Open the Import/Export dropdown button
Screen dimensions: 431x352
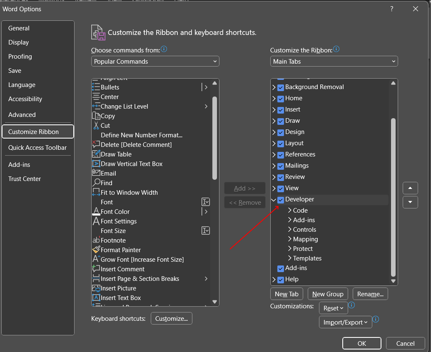click(x=346, y=322)
